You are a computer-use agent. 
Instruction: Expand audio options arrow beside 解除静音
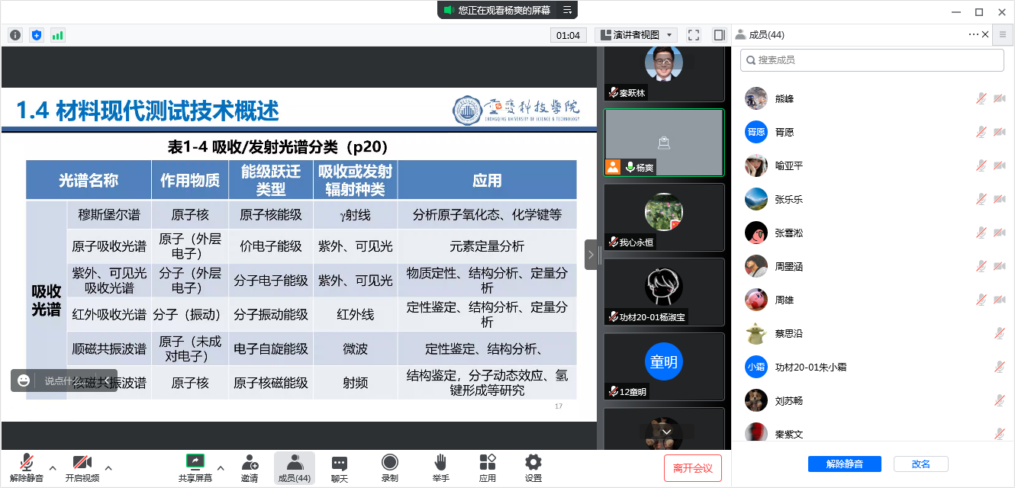53,467
